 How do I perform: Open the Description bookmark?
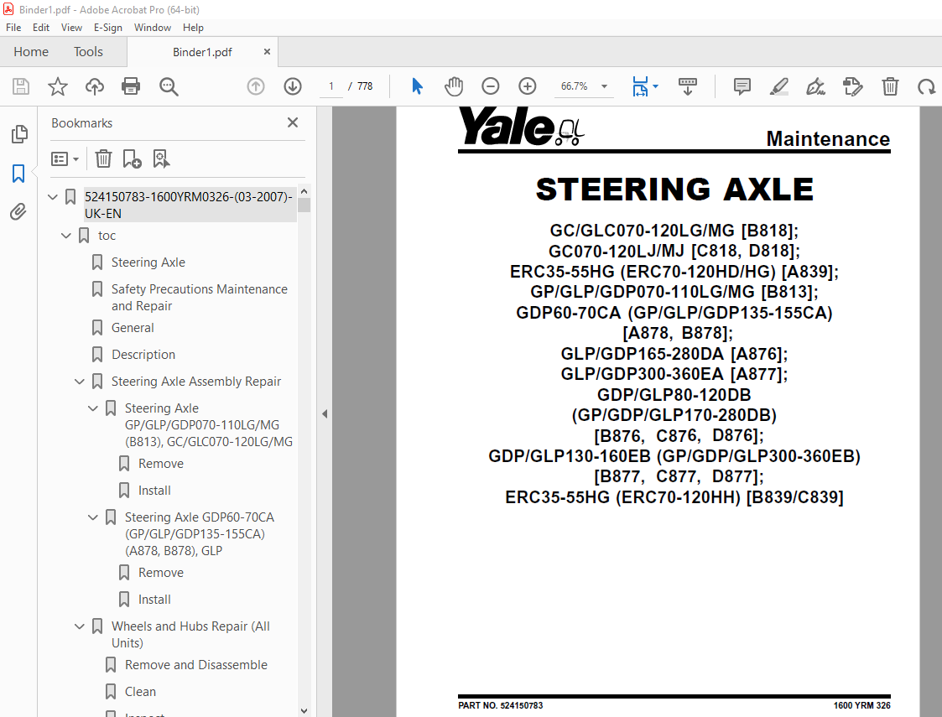[143, 355]
